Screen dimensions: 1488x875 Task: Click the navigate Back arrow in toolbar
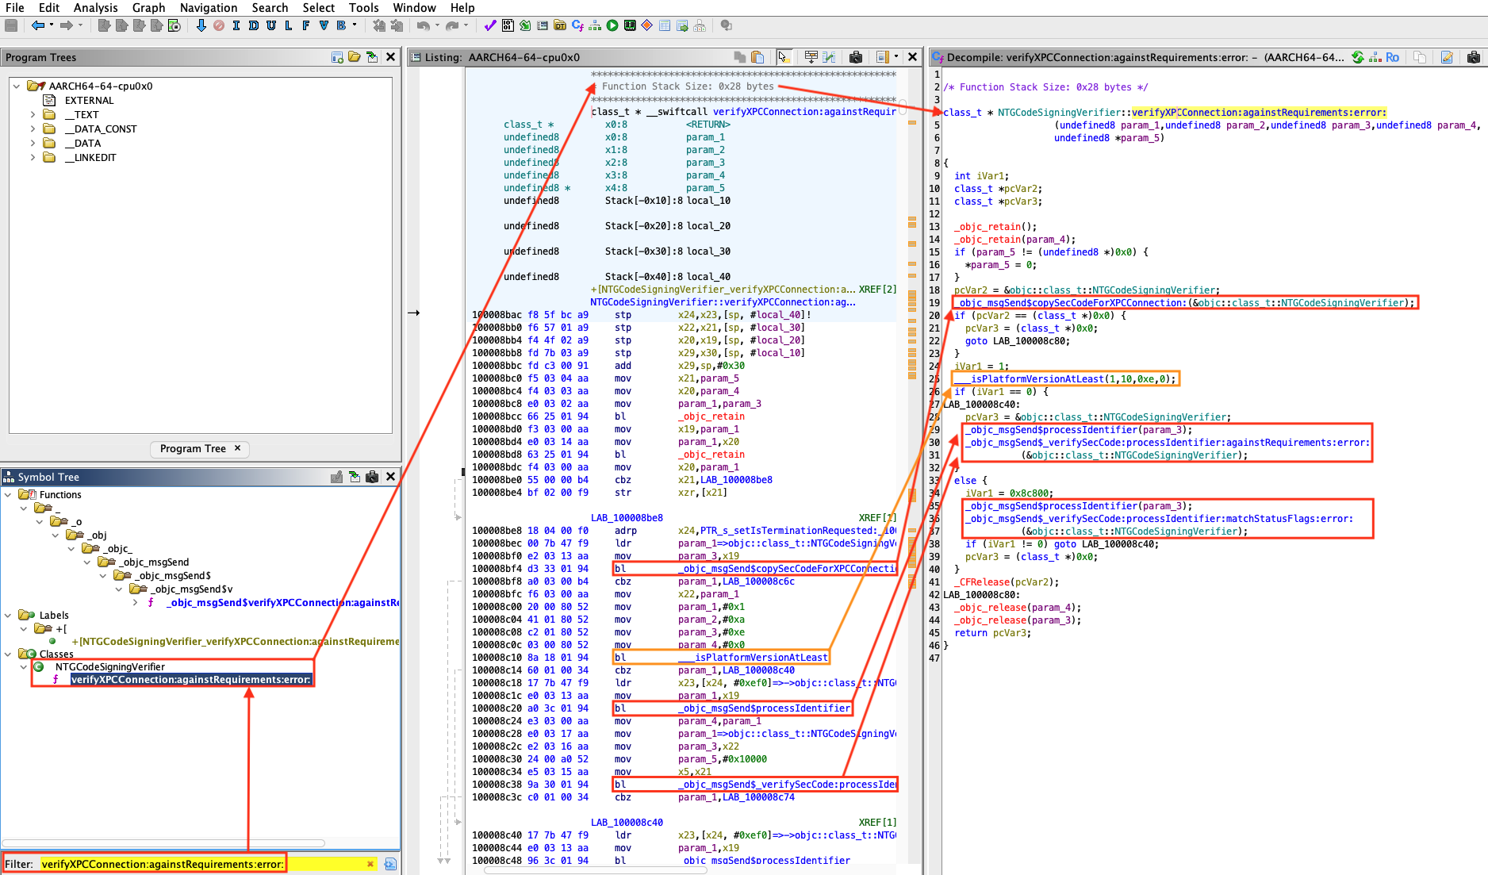pyautogui.click(x=37, y=25)
